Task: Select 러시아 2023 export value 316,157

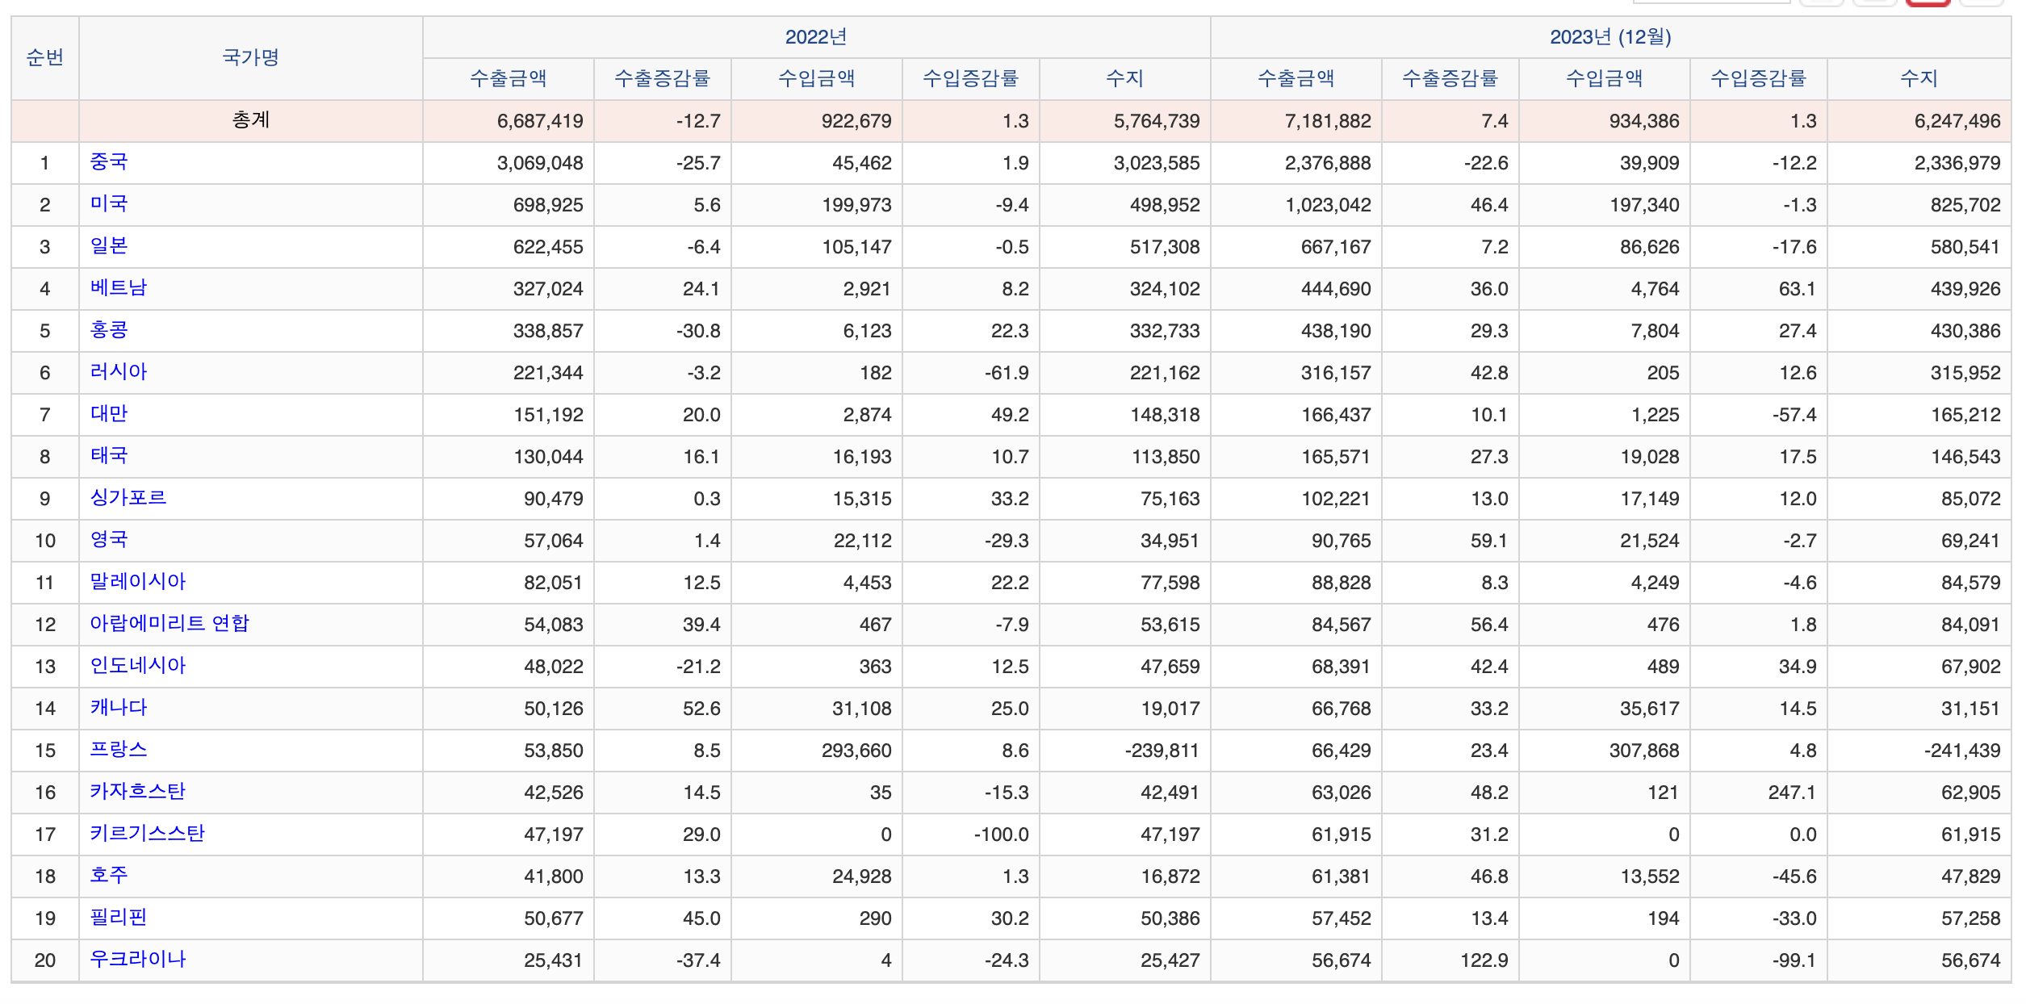Action: click(1336, 373)
